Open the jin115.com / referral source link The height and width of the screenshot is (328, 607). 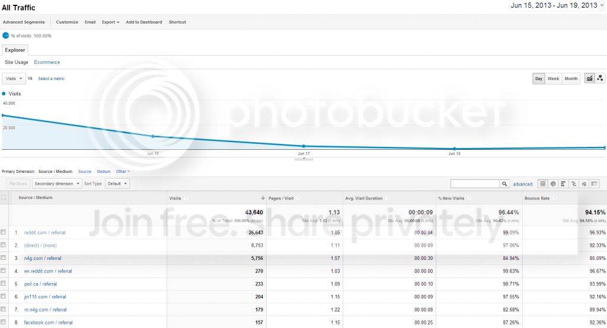(45, 297)
